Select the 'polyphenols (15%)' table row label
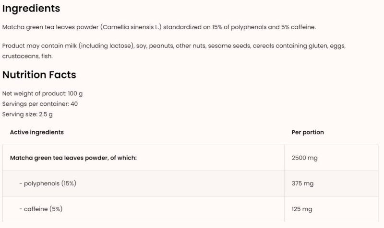 [48, 183]
